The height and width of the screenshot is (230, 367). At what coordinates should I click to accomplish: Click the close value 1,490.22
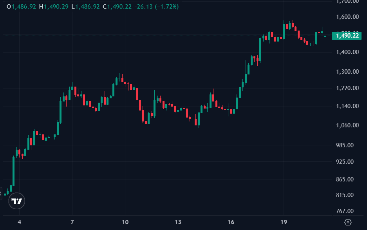[x=119, y=7]
